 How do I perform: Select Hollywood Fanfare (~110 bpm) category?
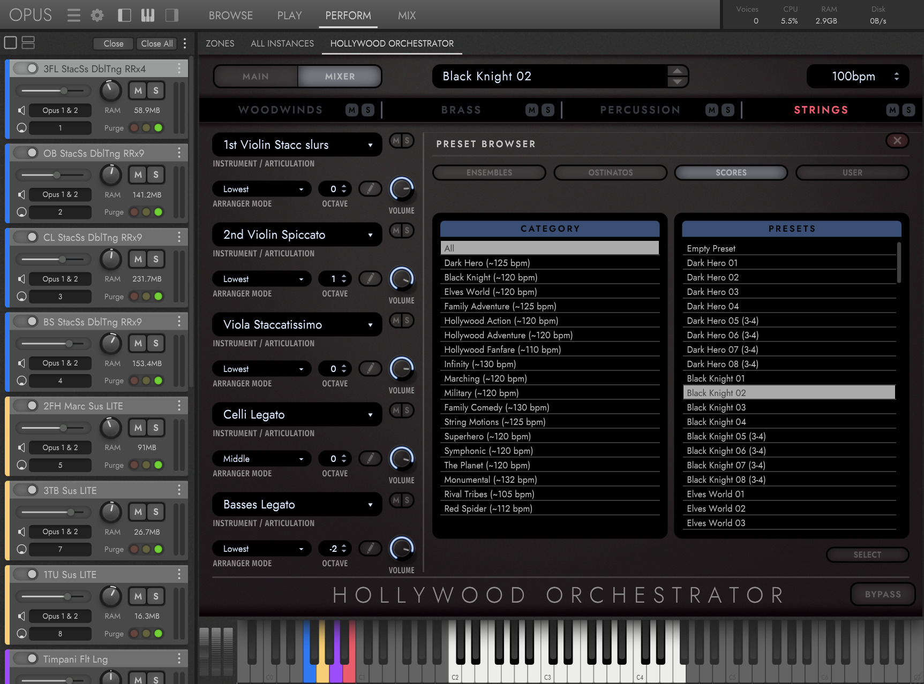click(x=550, y=349)
